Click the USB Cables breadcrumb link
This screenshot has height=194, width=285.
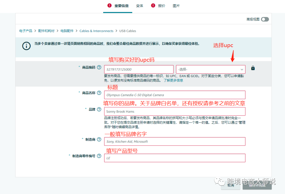coord(127,31)
